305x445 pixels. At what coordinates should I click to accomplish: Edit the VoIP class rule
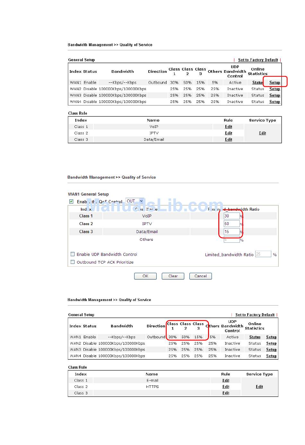[x=229, y=127]
